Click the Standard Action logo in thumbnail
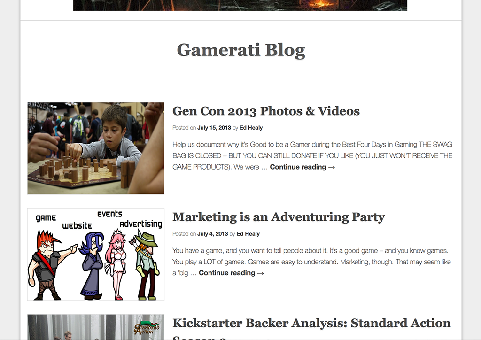 coord(147,328)
